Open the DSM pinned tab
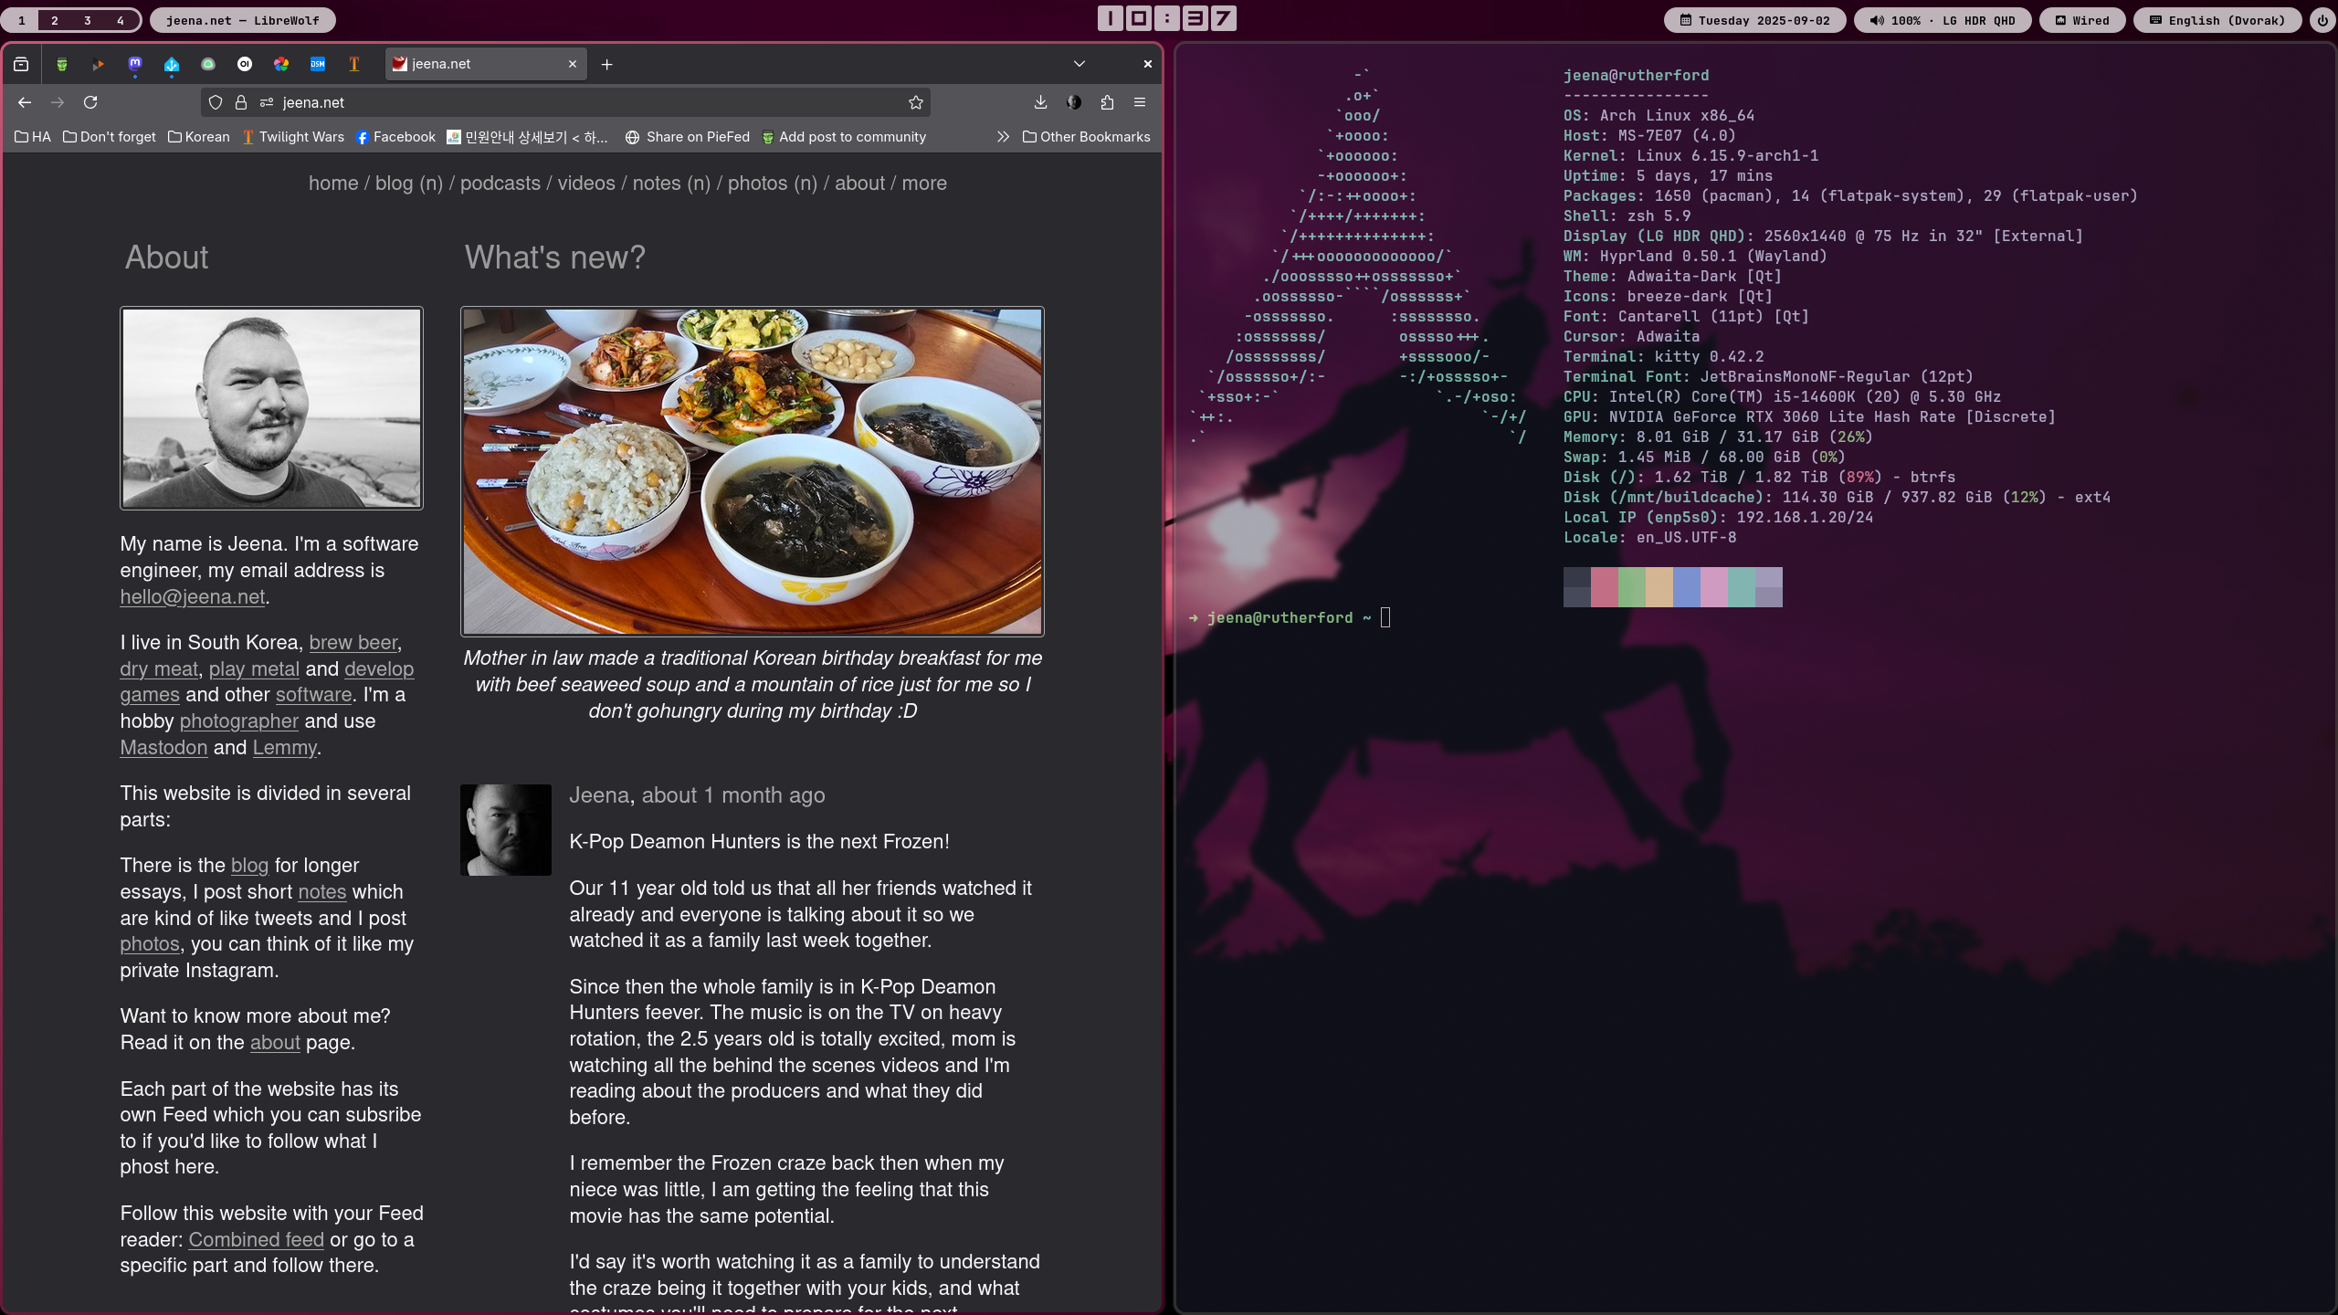2338x1315 pixels. tap(318, 64)
